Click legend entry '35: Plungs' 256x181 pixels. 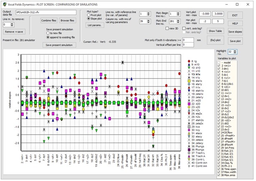196,146
